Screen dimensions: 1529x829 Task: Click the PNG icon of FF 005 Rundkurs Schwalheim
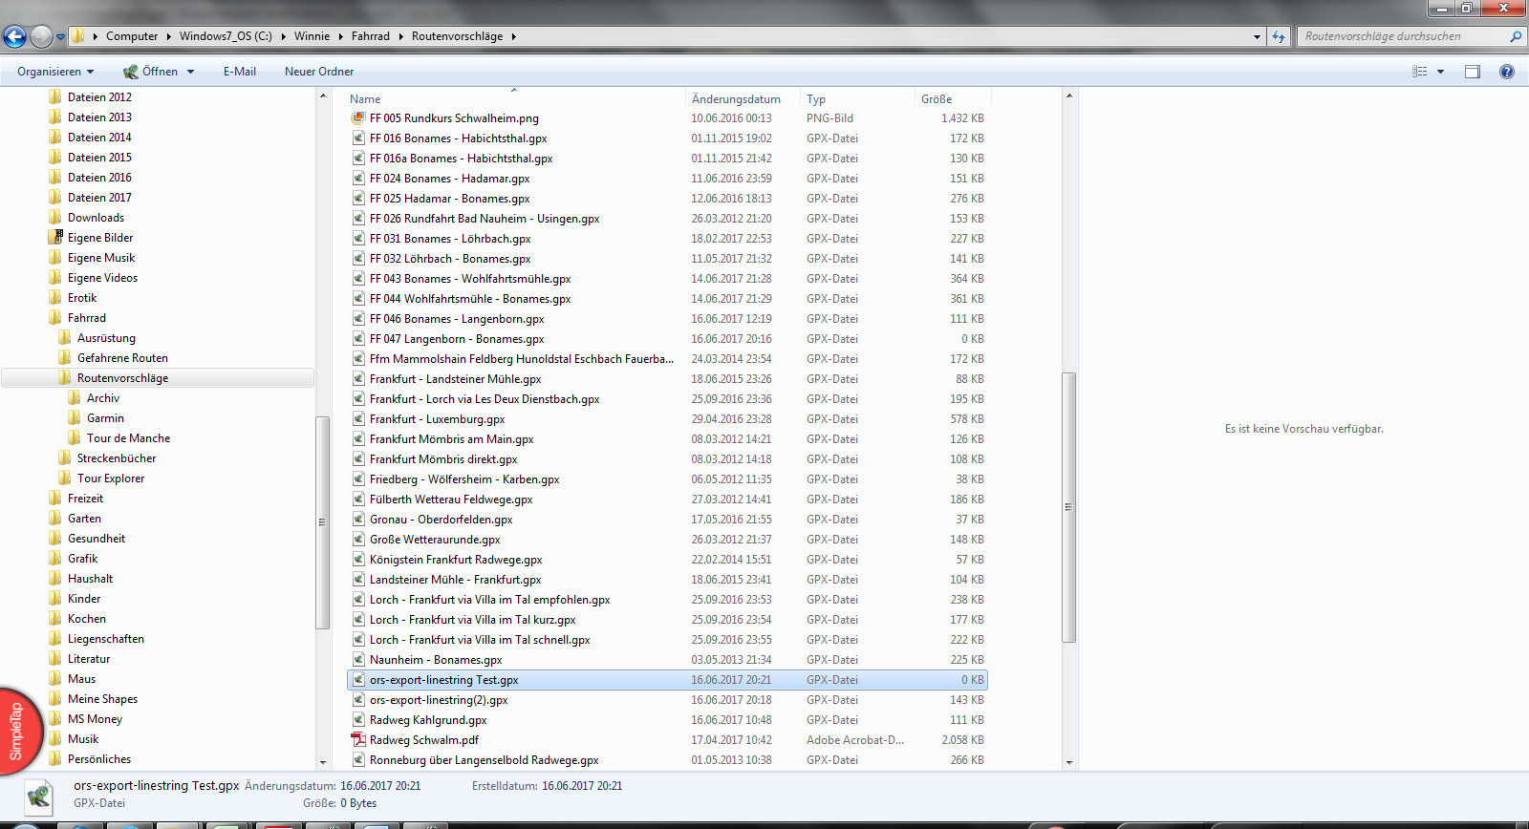(x=358, y=118)
